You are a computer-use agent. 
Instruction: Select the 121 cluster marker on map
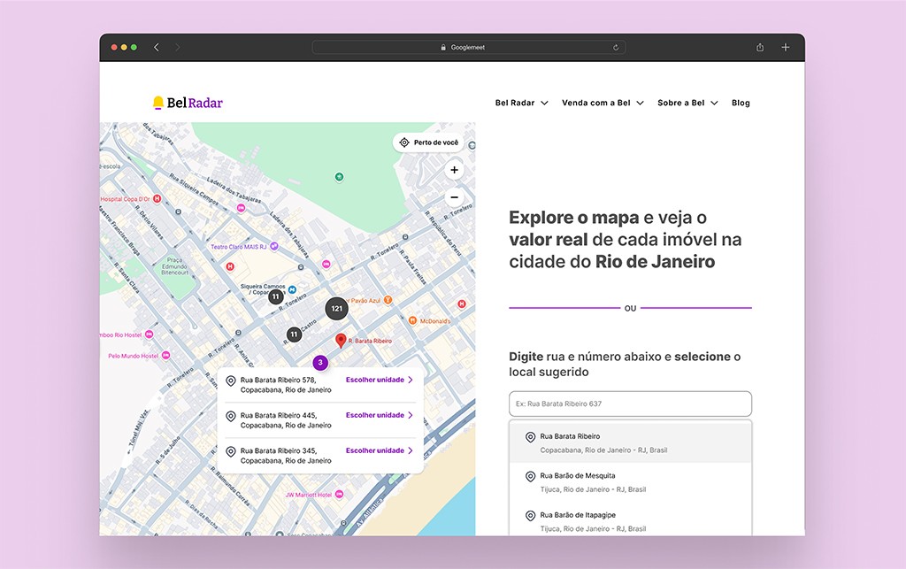[336, 309]
